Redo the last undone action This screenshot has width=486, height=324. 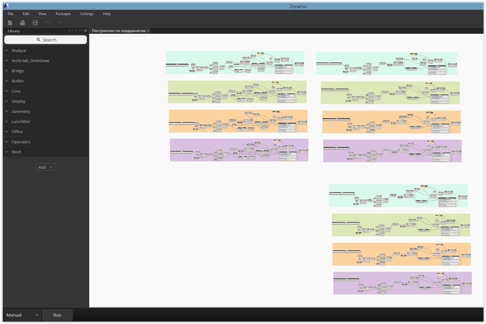[x=60, y=23]
